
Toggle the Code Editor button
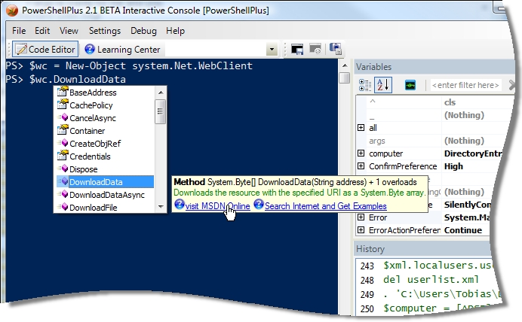(x=45, y=49)
